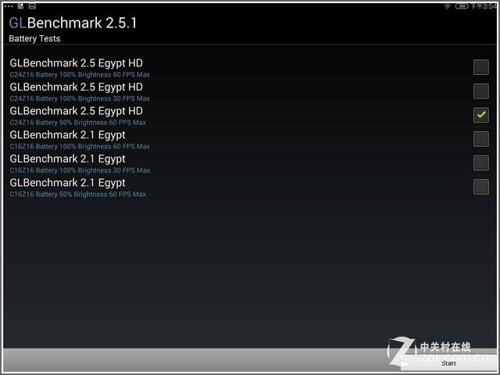Tap the clock showing 3:54

click(484, 6)
